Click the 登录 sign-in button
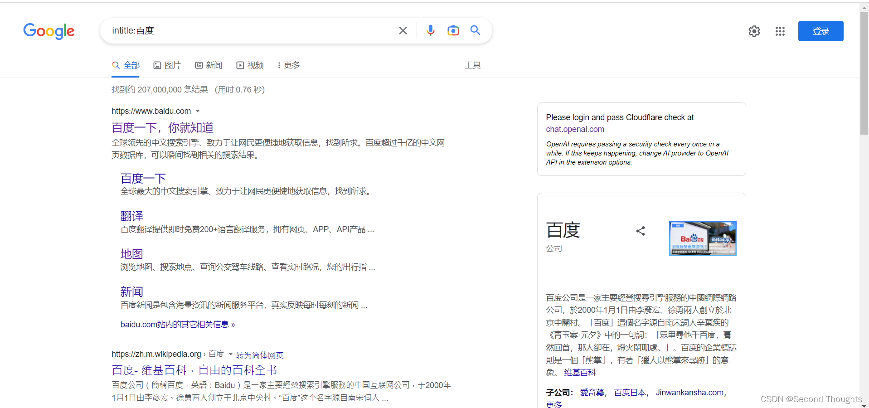The image size is (869, 408). point(820,31)
